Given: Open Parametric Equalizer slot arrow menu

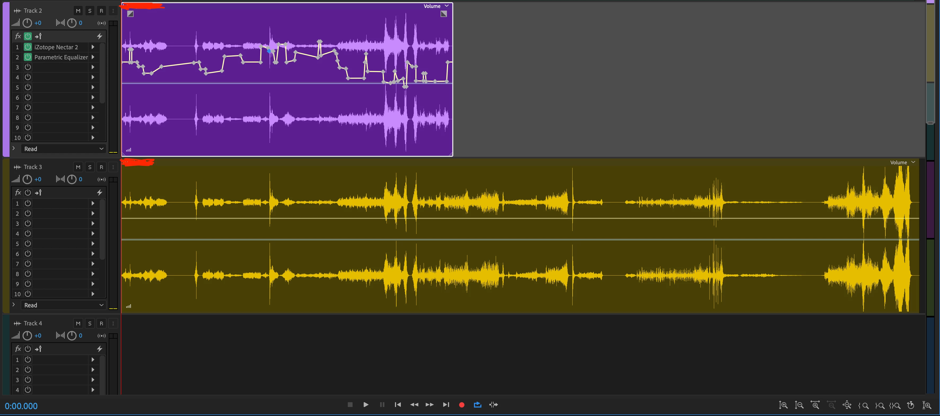Looking at the screenshot, I should [x=93, y=57].
